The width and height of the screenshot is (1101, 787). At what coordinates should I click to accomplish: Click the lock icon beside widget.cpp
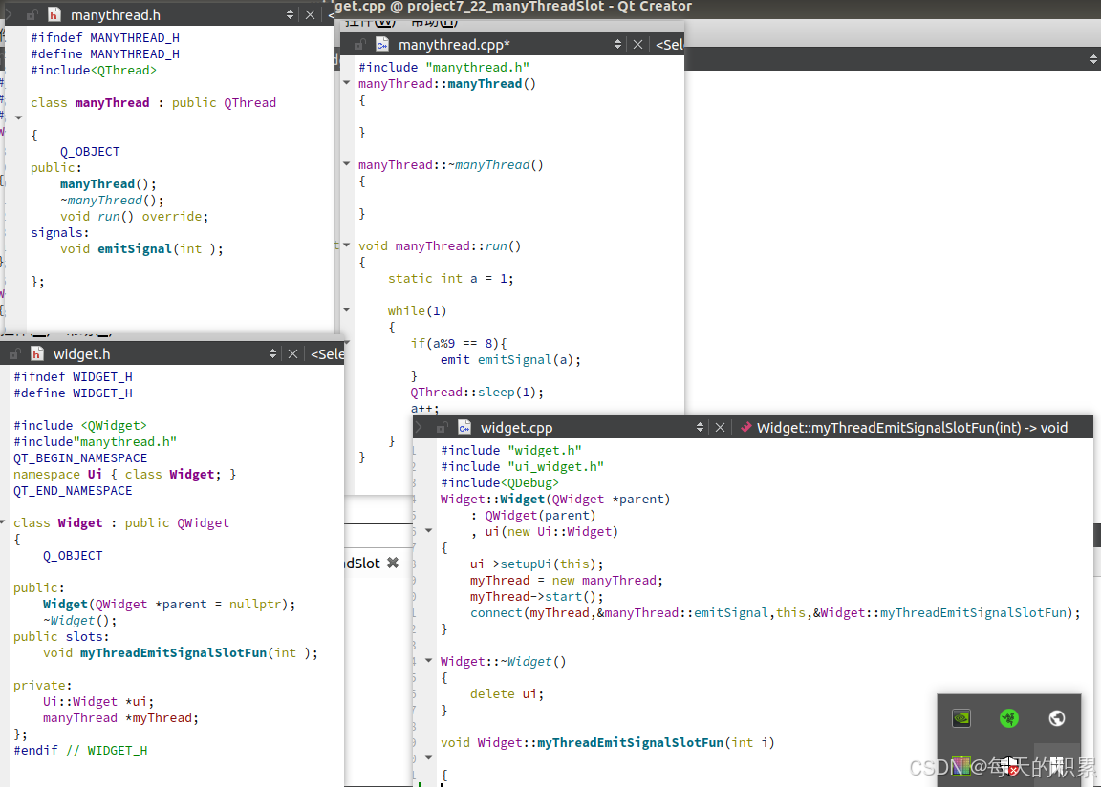pyautogui.click(x=442, y=428)
